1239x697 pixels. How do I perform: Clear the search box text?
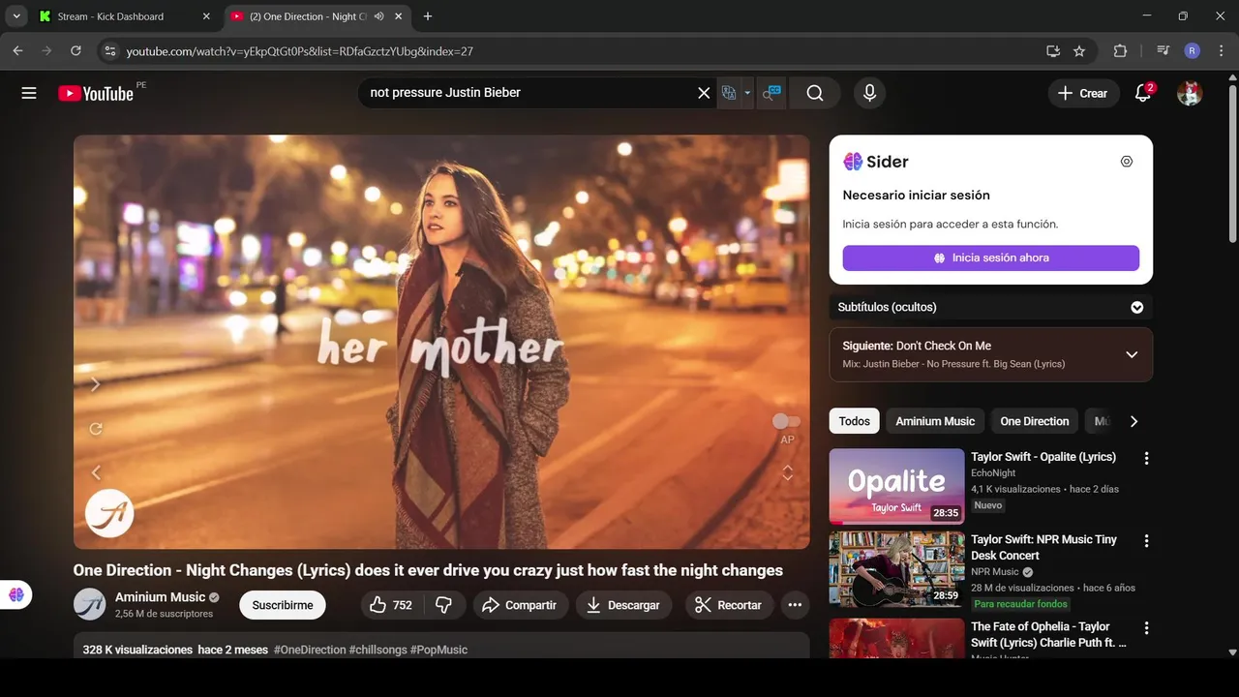point(704,93)
